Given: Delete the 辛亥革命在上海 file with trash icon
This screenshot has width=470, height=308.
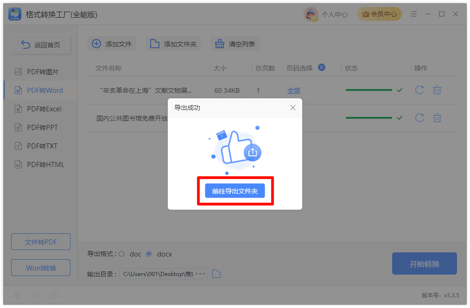Looking at the screenshot, I should tap(437, 90).
